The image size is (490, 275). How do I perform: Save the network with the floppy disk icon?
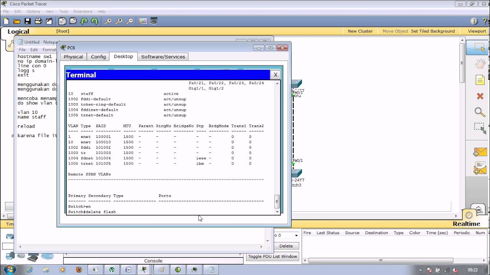28,21
